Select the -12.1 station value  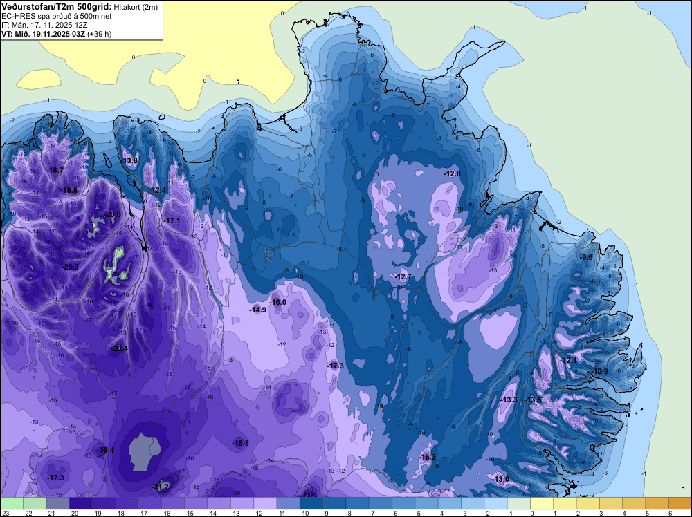pyautogui.click(x=568, y=360)
